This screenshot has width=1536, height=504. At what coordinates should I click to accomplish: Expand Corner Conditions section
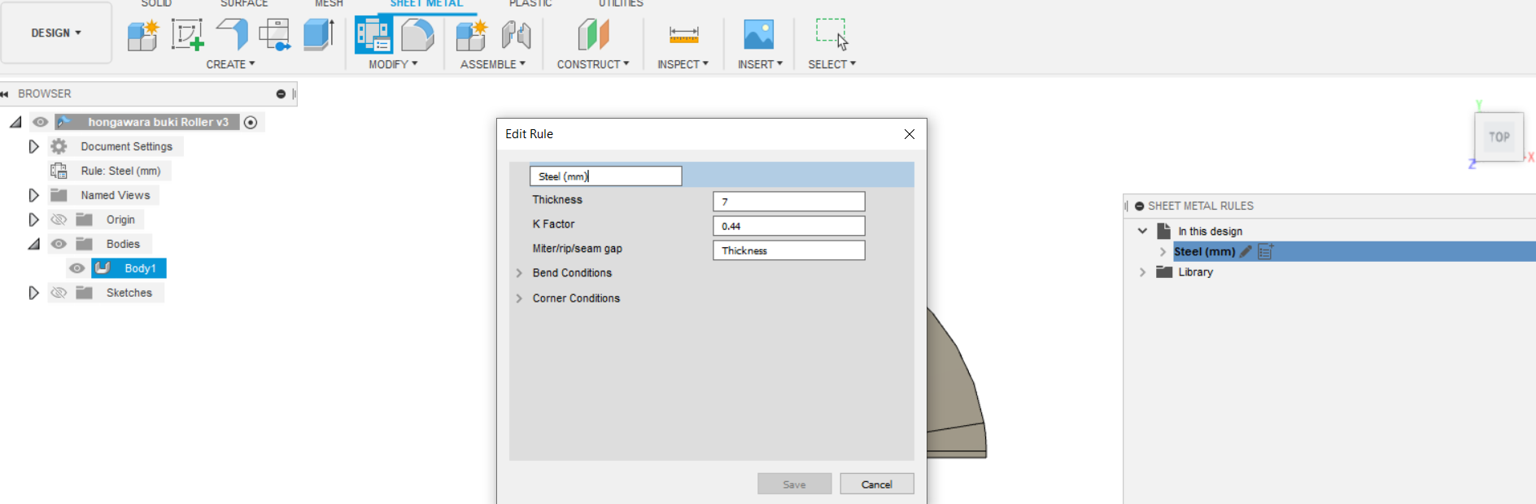pos(519,298)
